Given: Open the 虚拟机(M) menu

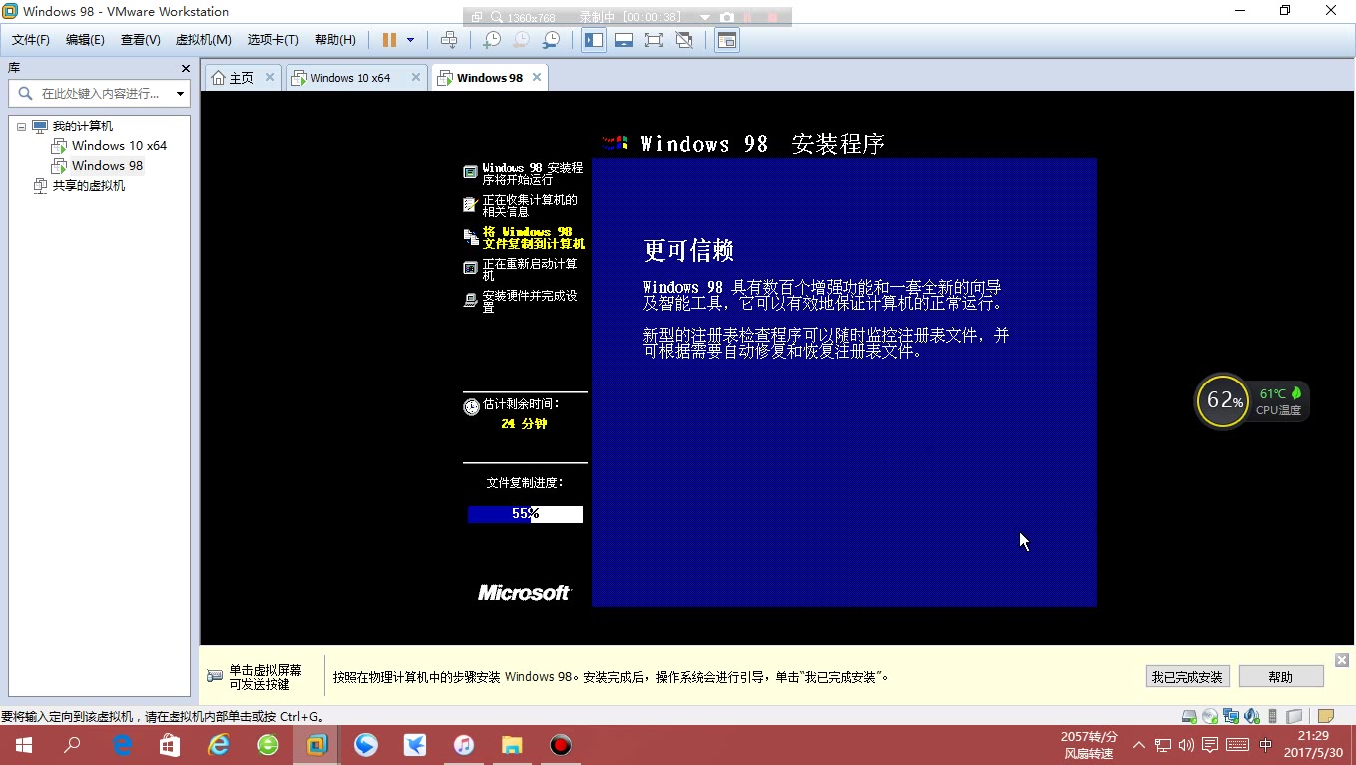Looking at the screenshot, I should (202, 40).
